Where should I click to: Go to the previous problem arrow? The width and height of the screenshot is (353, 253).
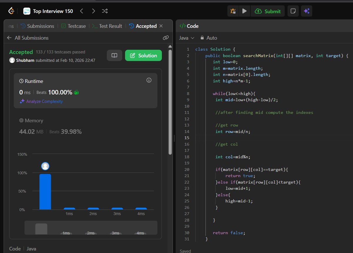[x=82, y=11]
